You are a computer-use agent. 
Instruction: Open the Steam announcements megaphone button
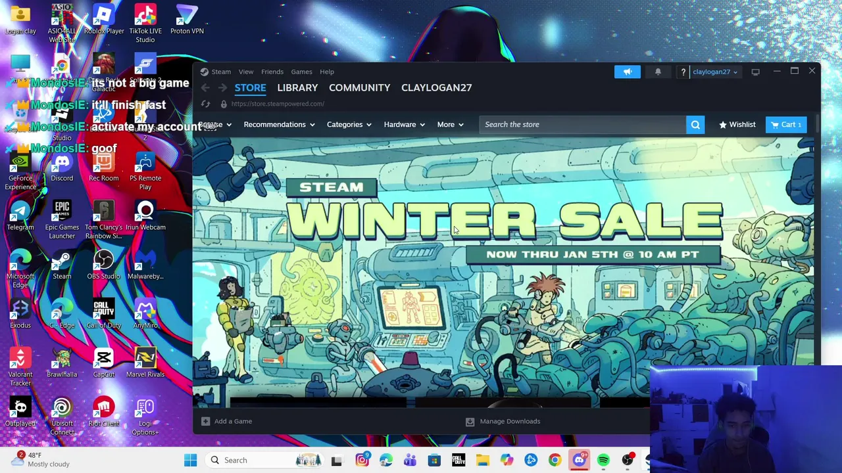pyautogui.click(x=628, y=72)
